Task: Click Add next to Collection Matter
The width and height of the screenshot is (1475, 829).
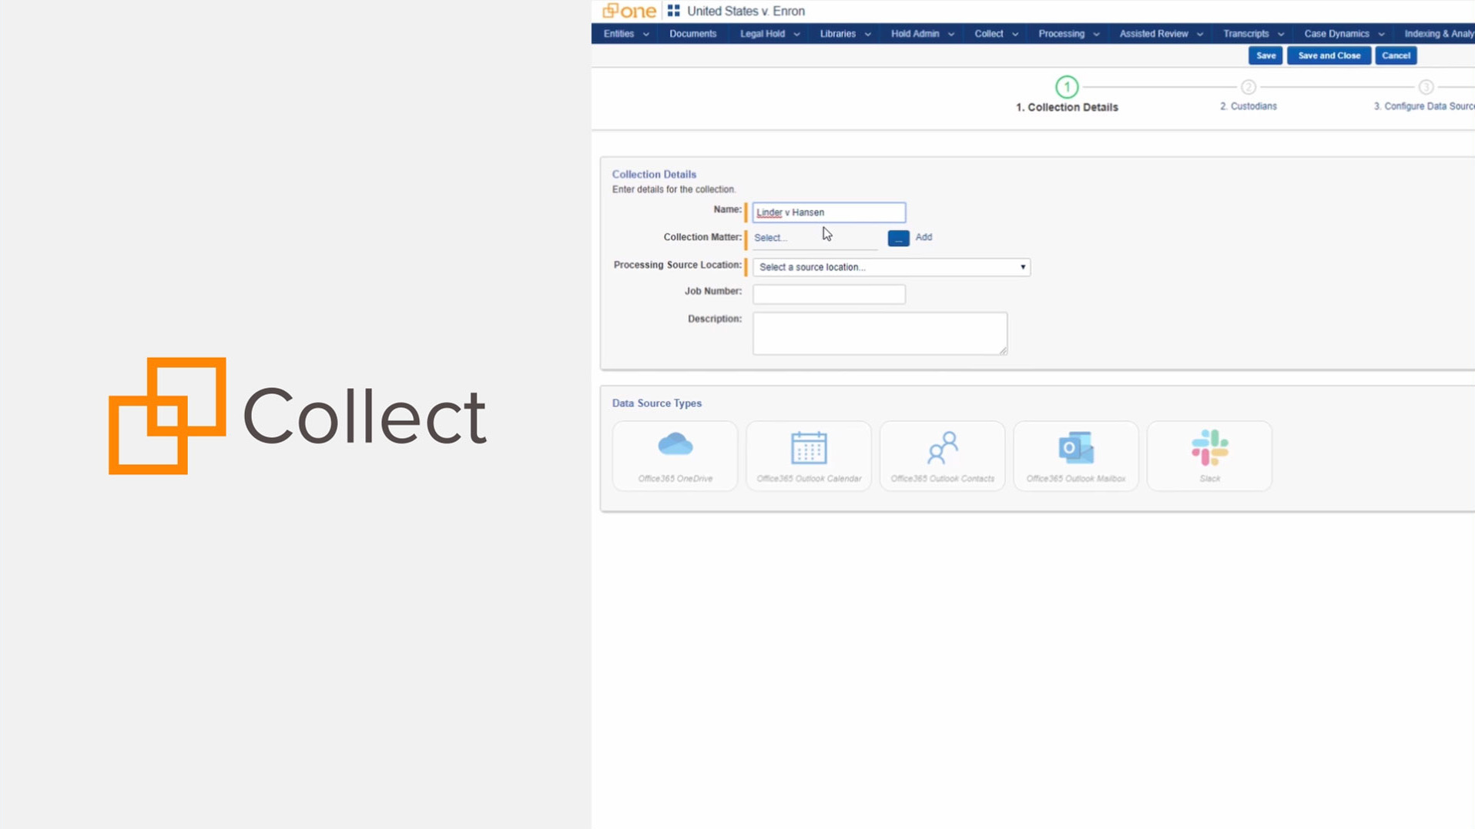Action: pos(923,237)
